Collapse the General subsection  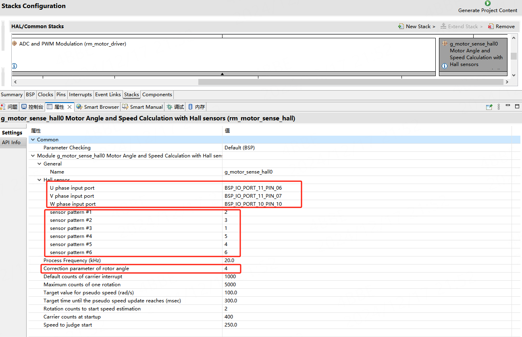(40, 164)
